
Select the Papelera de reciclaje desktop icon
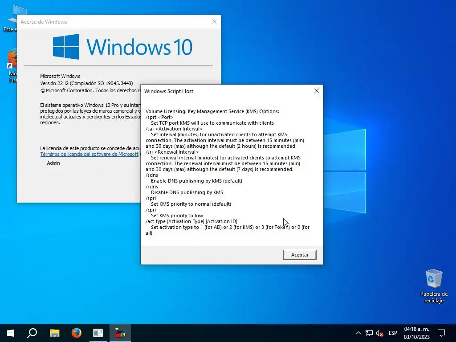point(434,286)
